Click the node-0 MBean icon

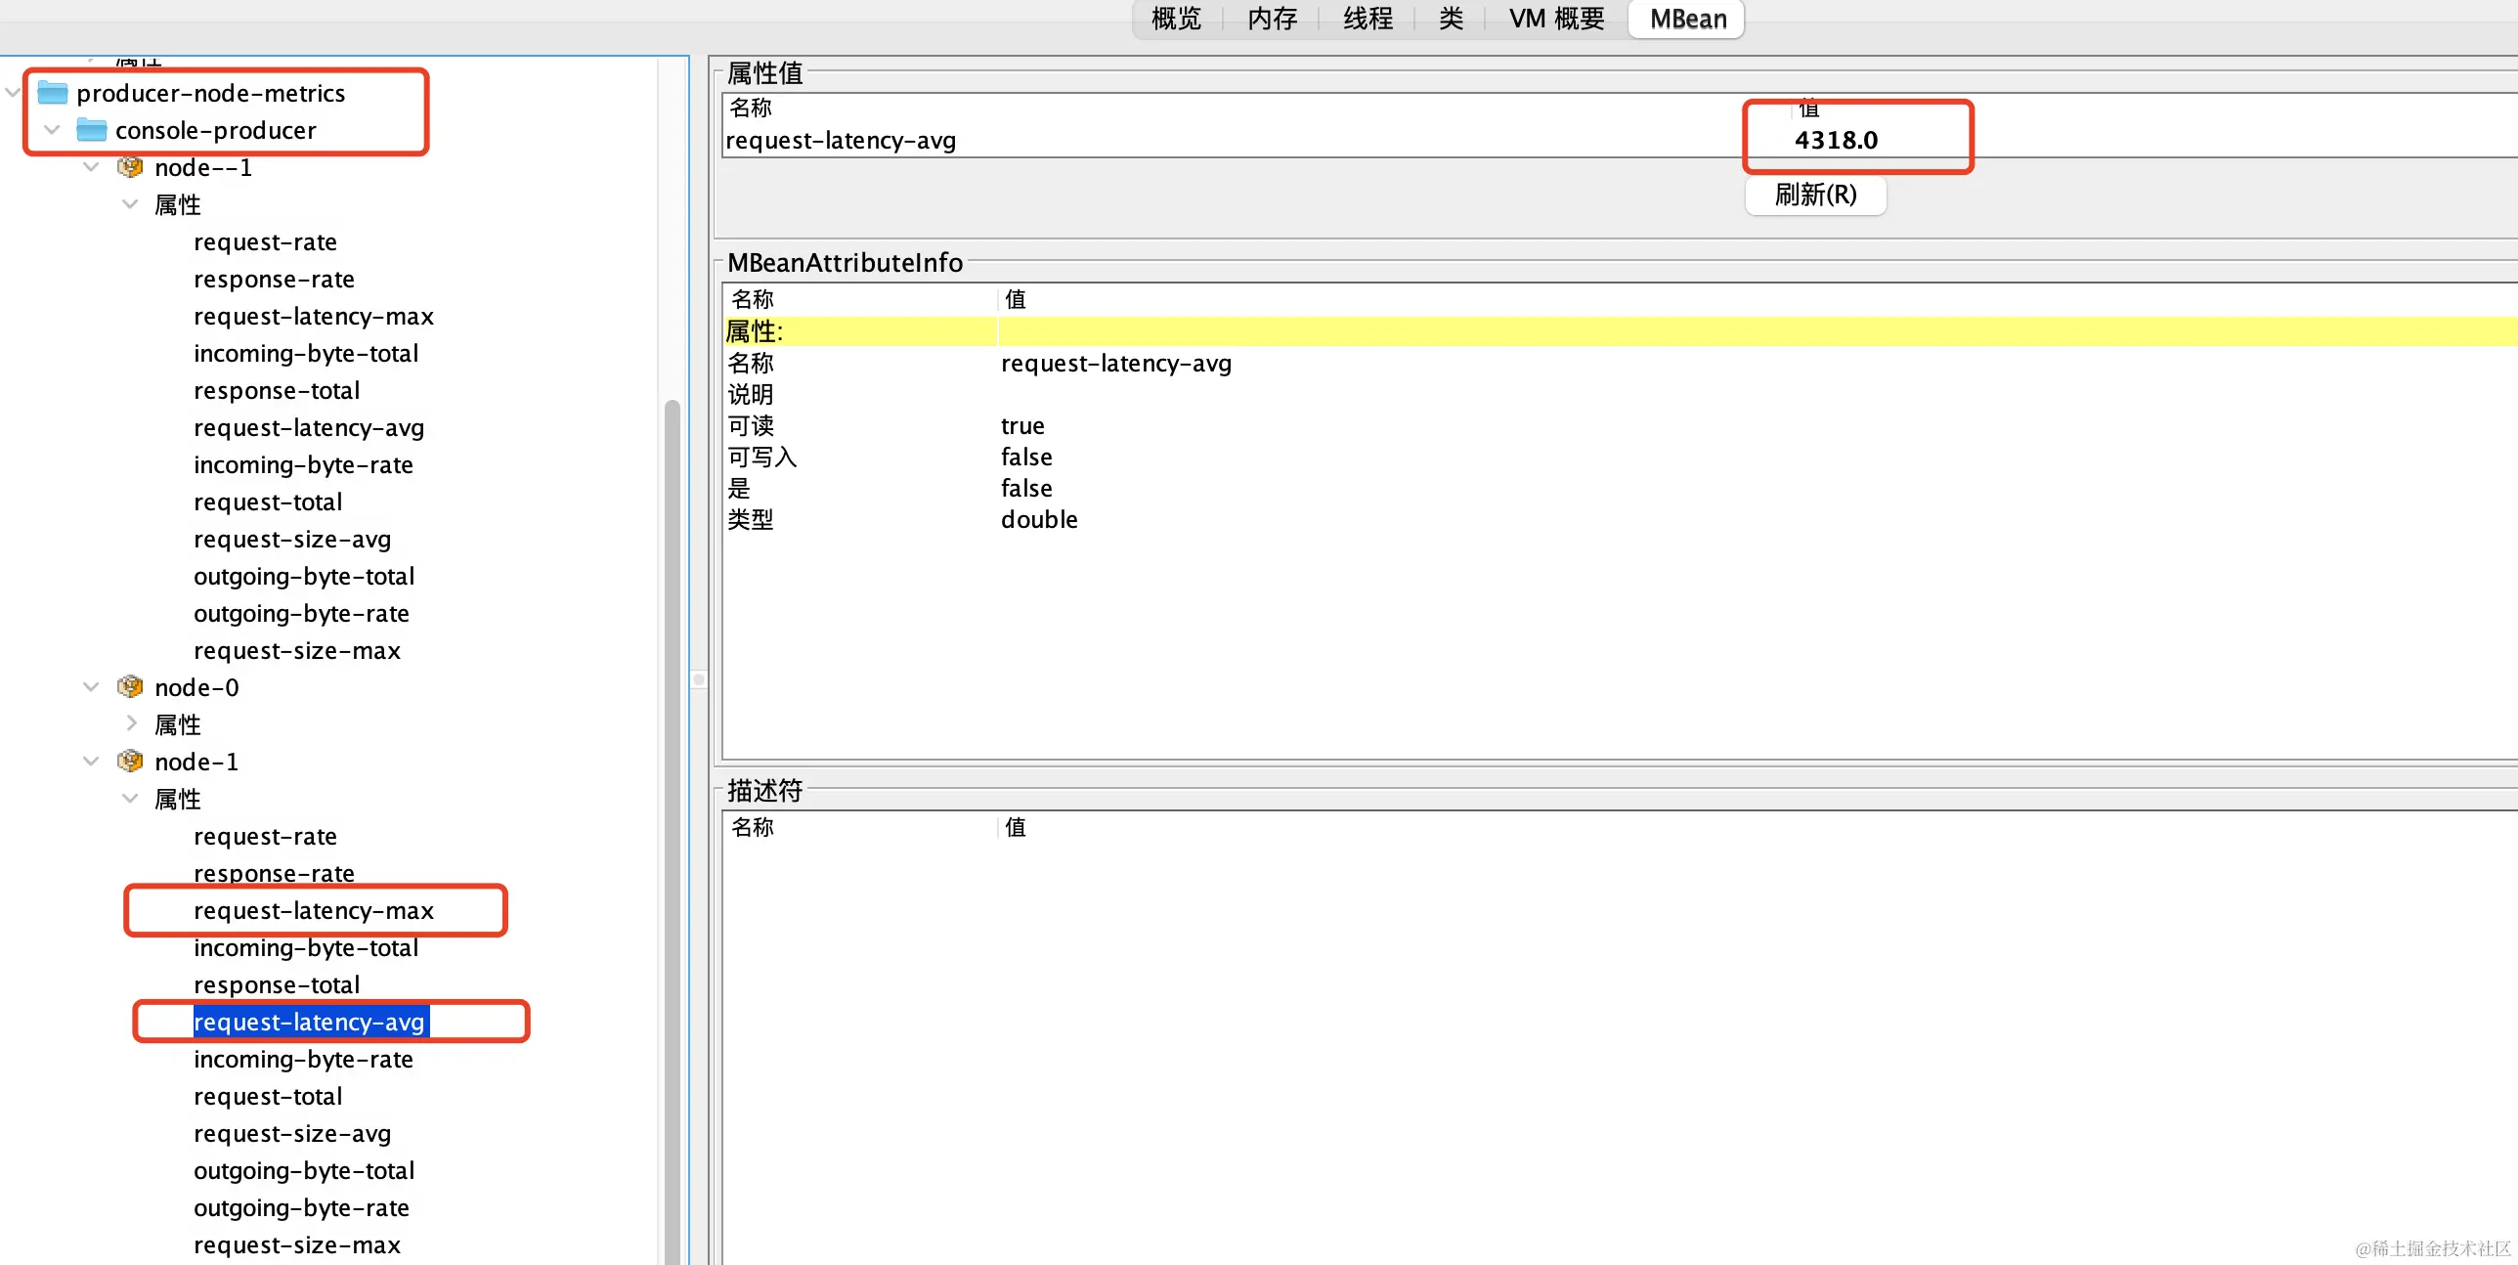click(130, 687)
